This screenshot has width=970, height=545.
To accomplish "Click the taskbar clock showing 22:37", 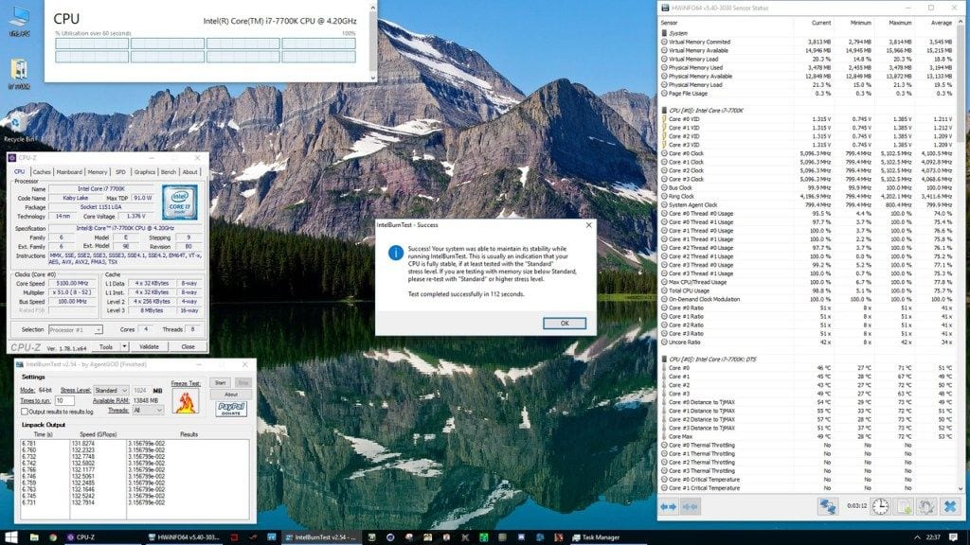I will coord(933,537).
